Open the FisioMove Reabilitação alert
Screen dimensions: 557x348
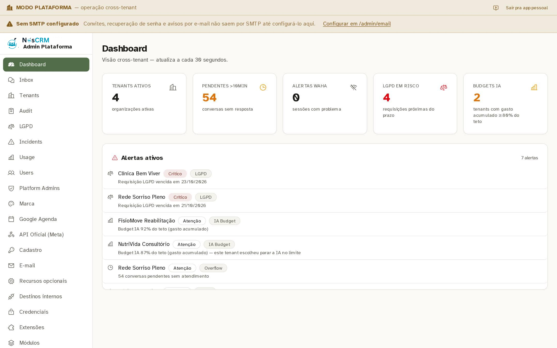(x=325, y=225)
